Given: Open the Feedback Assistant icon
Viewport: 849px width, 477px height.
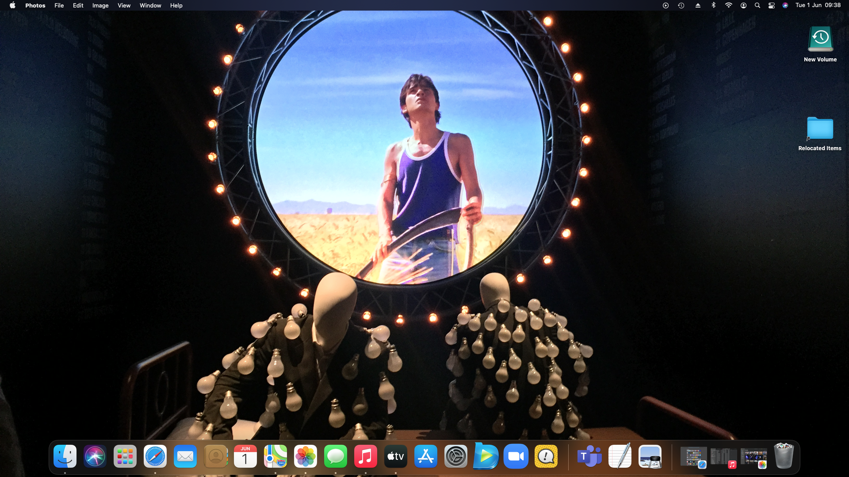Looking at the screenshot, I should point(546,456).
